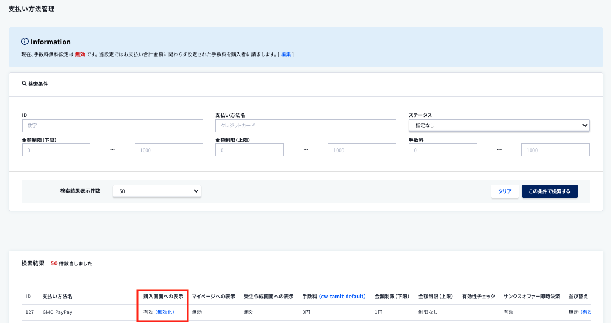
Task: Click the 支払い方法名 column header in results
Action: pyautogui.click(x=57, y=297)
